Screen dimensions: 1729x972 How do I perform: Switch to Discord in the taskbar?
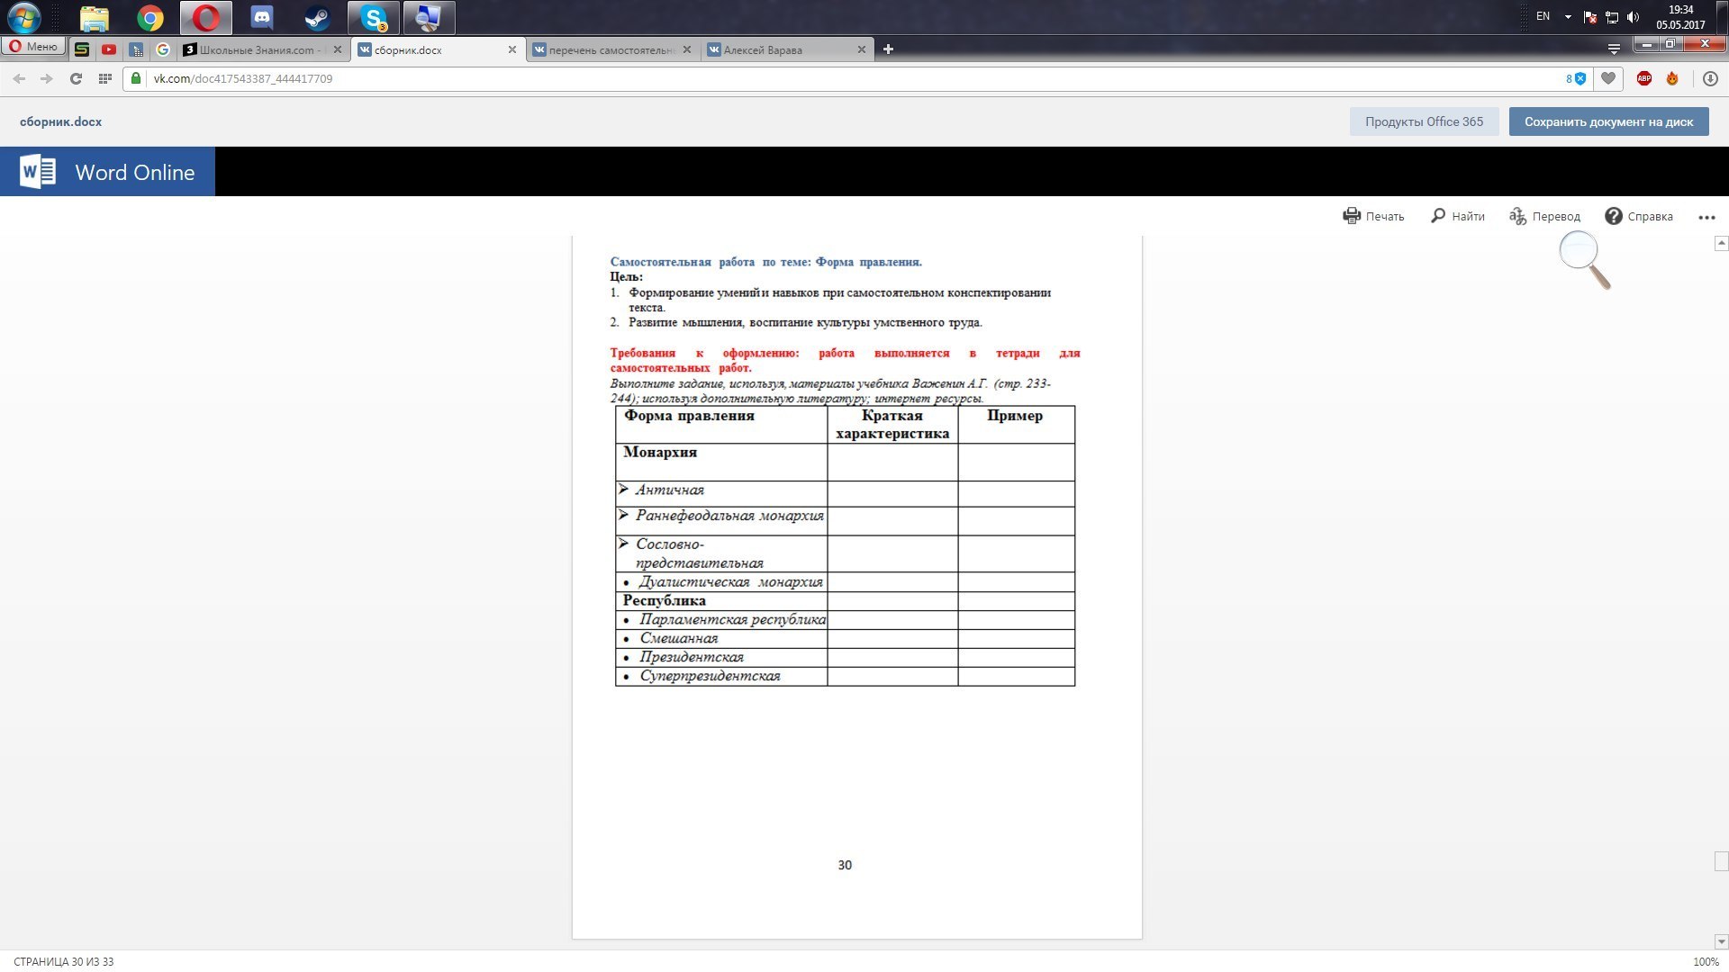[262, 18]
